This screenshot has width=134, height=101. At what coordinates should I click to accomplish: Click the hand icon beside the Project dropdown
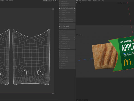pos(56,1)
